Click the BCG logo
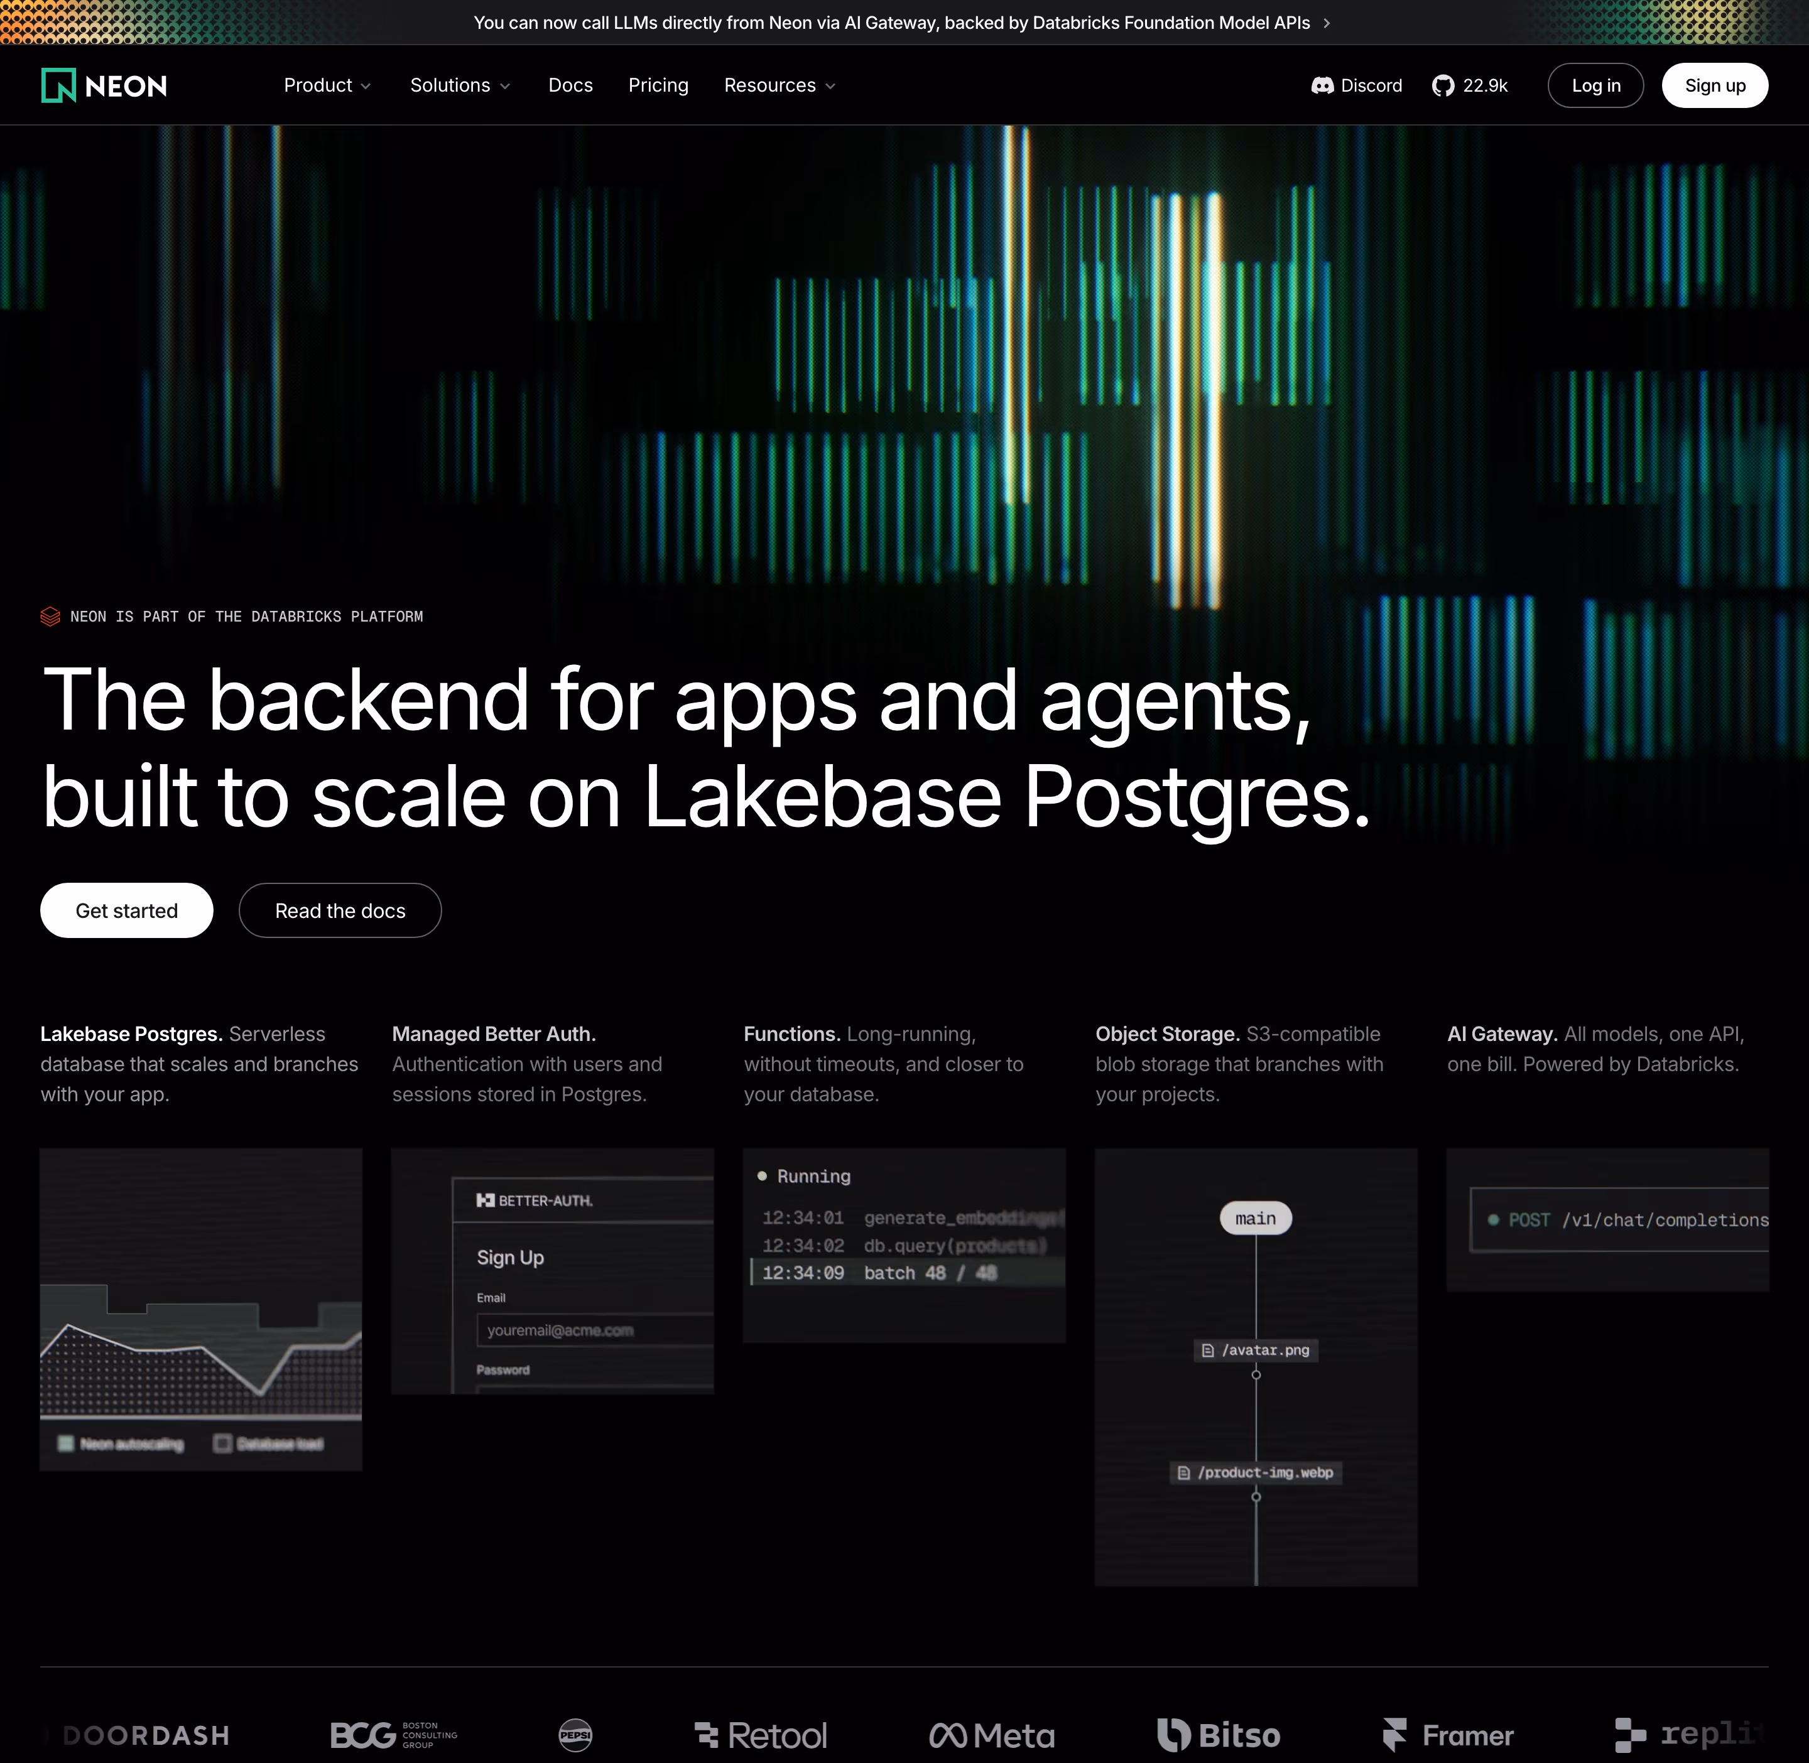Screen dimensions: 1809x1763 tap(394, 1735)
